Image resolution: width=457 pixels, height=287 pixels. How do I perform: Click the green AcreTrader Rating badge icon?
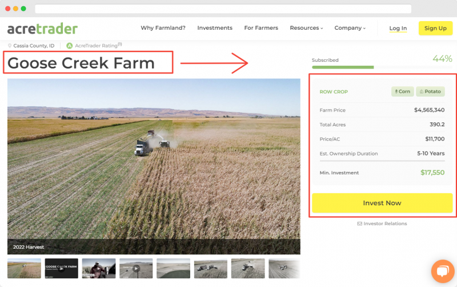pos(69,46)
